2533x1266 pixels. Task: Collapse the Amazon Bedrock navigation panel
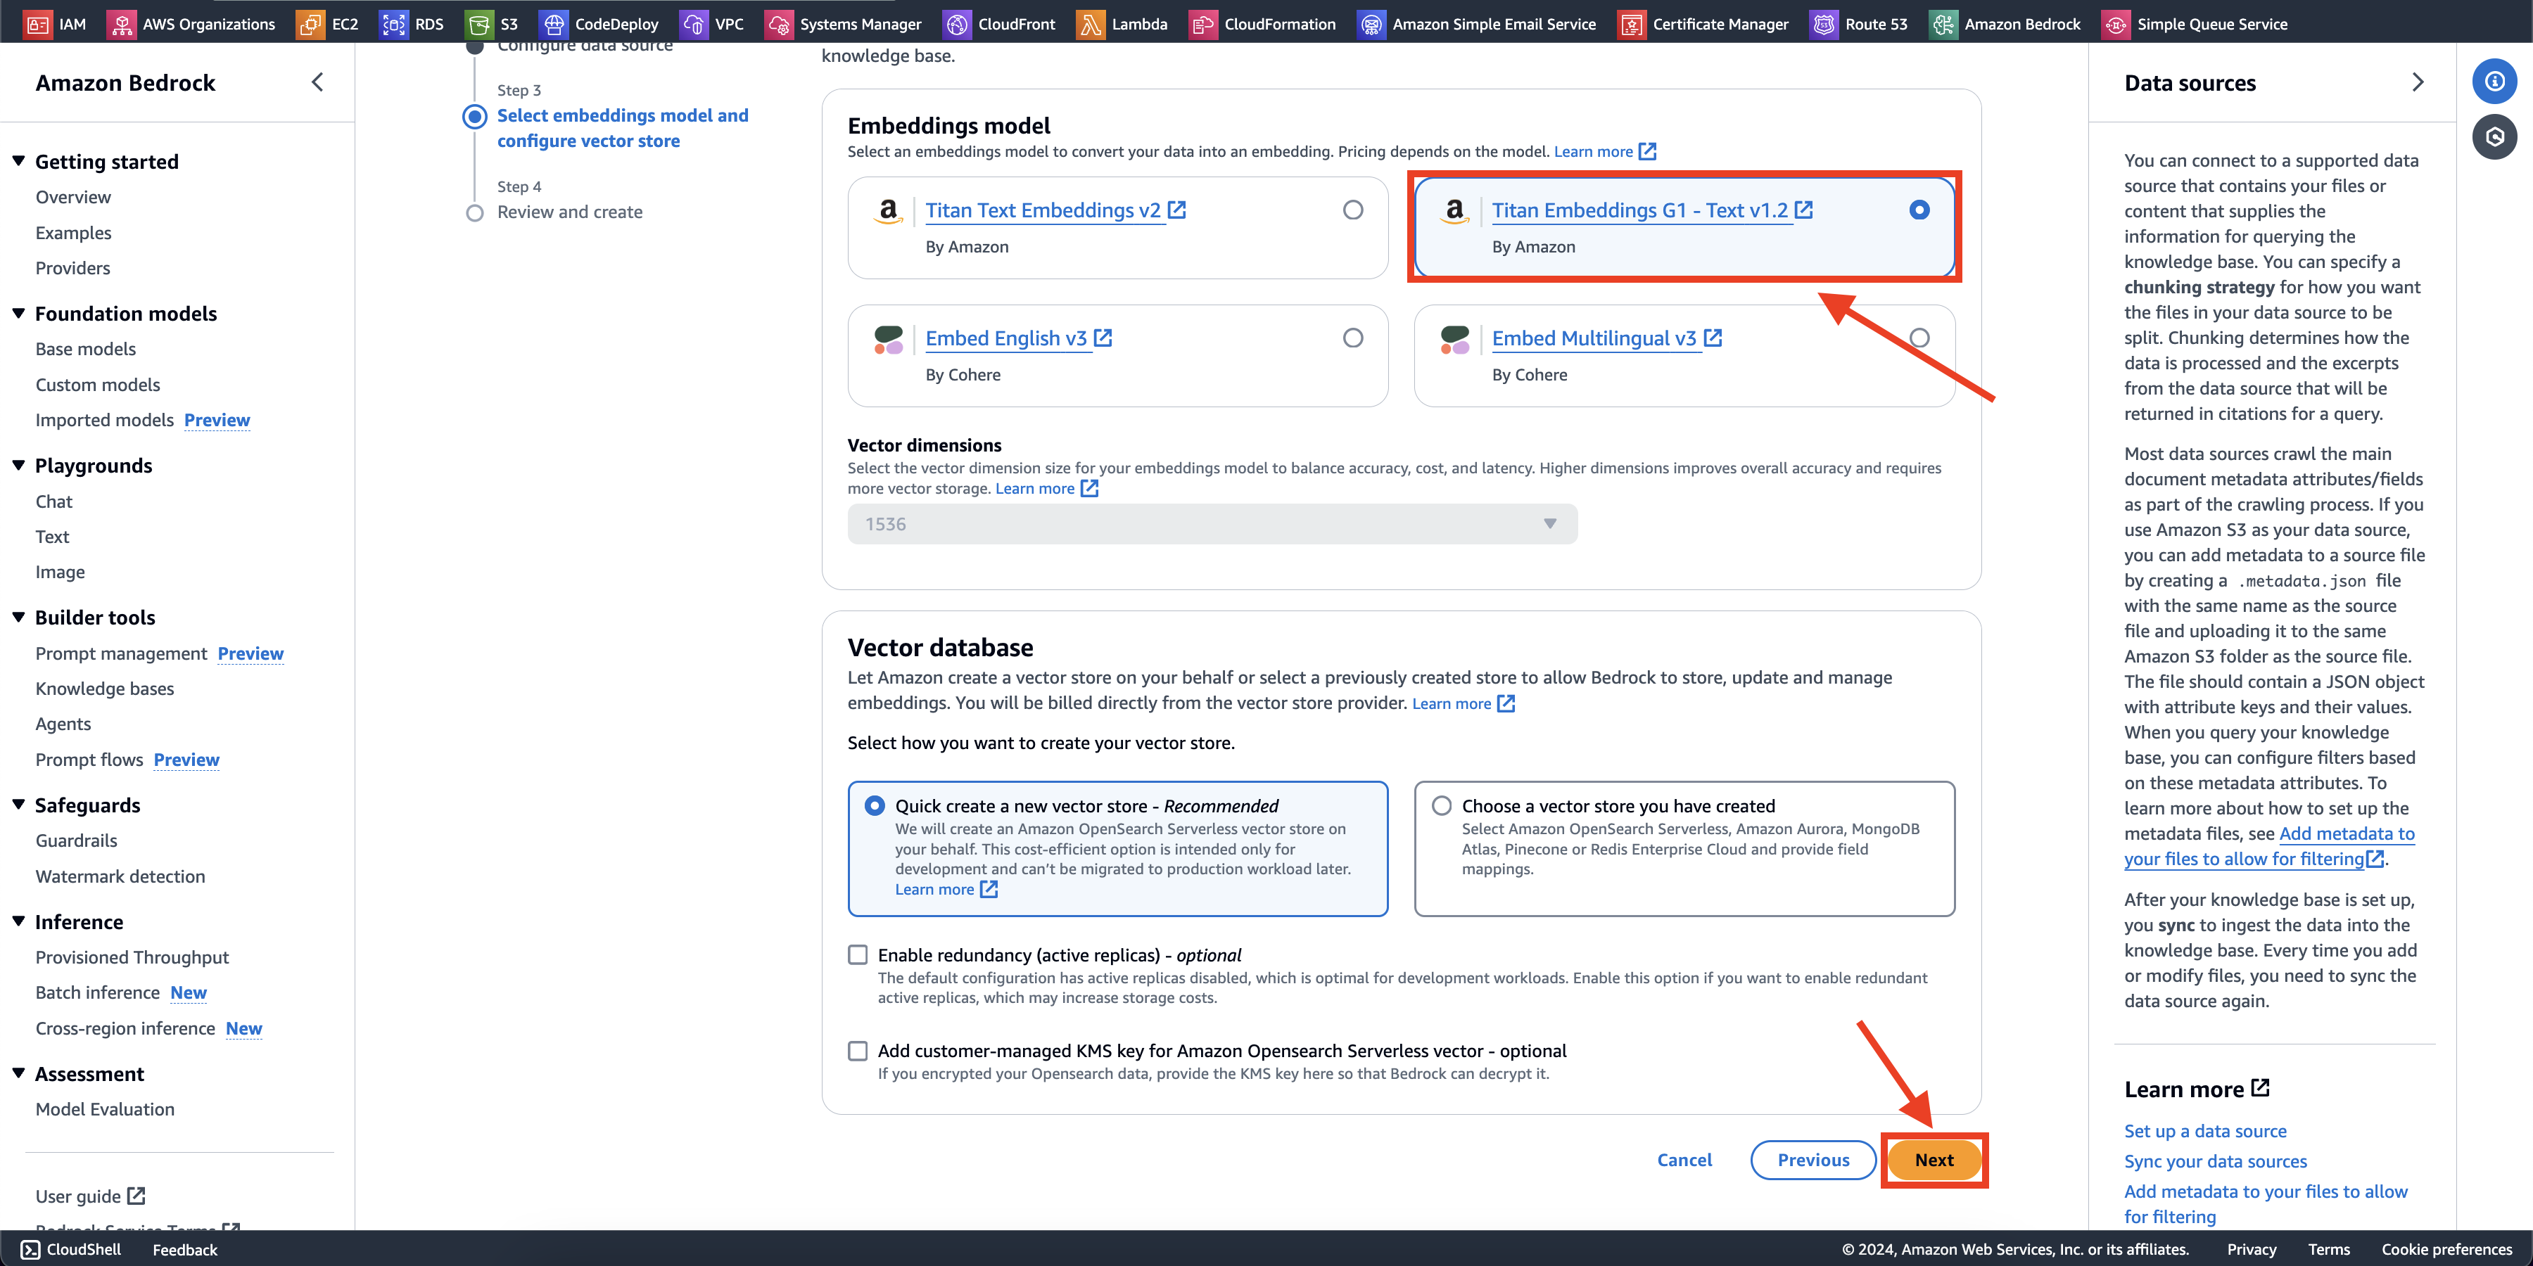click(x=317, y=82)
